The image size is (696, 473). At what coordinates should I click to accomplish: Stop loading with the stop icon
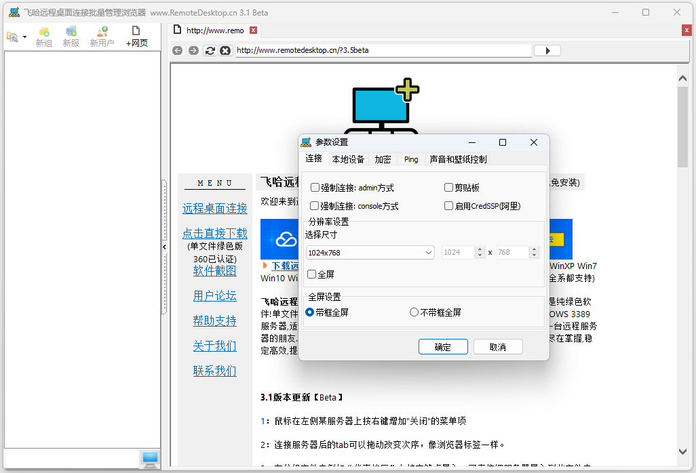[225, 51]
